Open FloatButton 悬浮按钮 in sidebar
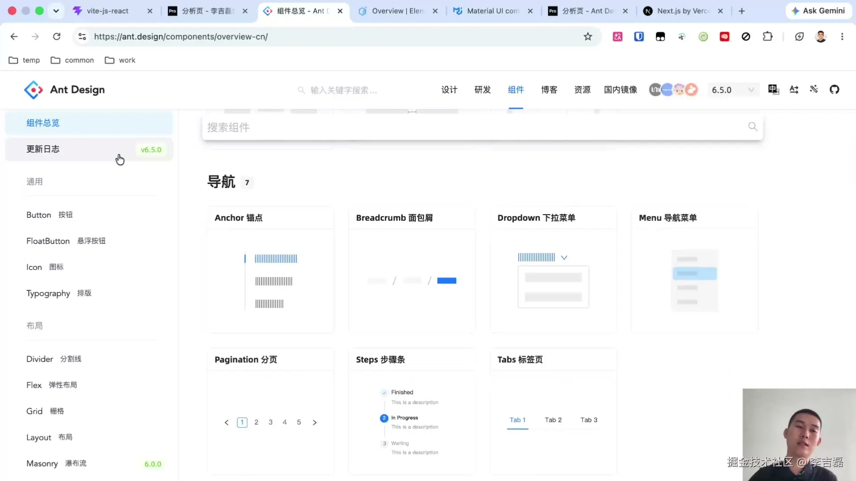856x481 pixels. [89, 241]
